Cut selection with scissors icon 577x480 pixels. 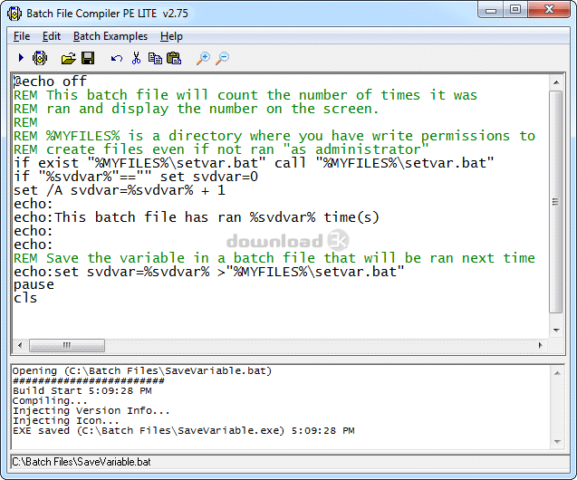click(136, 58)
